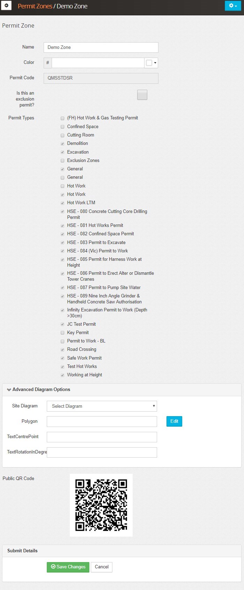The height and width of the screenshot is (590, 244).
Task: Click the TextCentrePoint input field
Action: [102, 437]
